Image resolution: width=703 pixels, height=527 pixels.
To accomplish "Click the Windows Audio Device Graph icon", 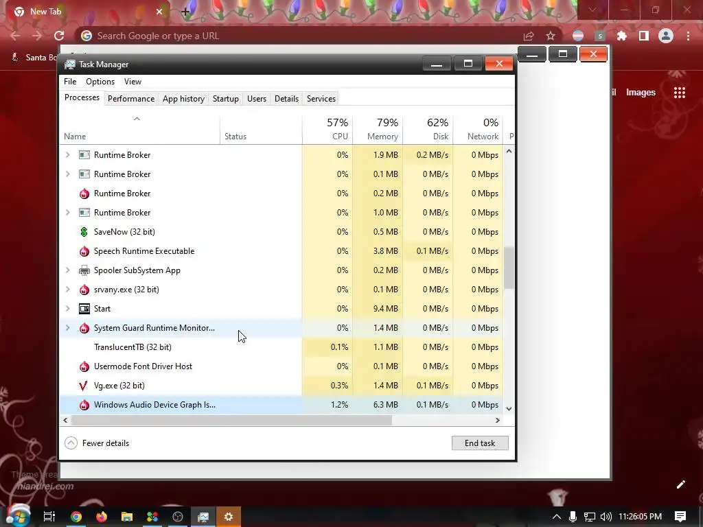I will pos(84,405).
